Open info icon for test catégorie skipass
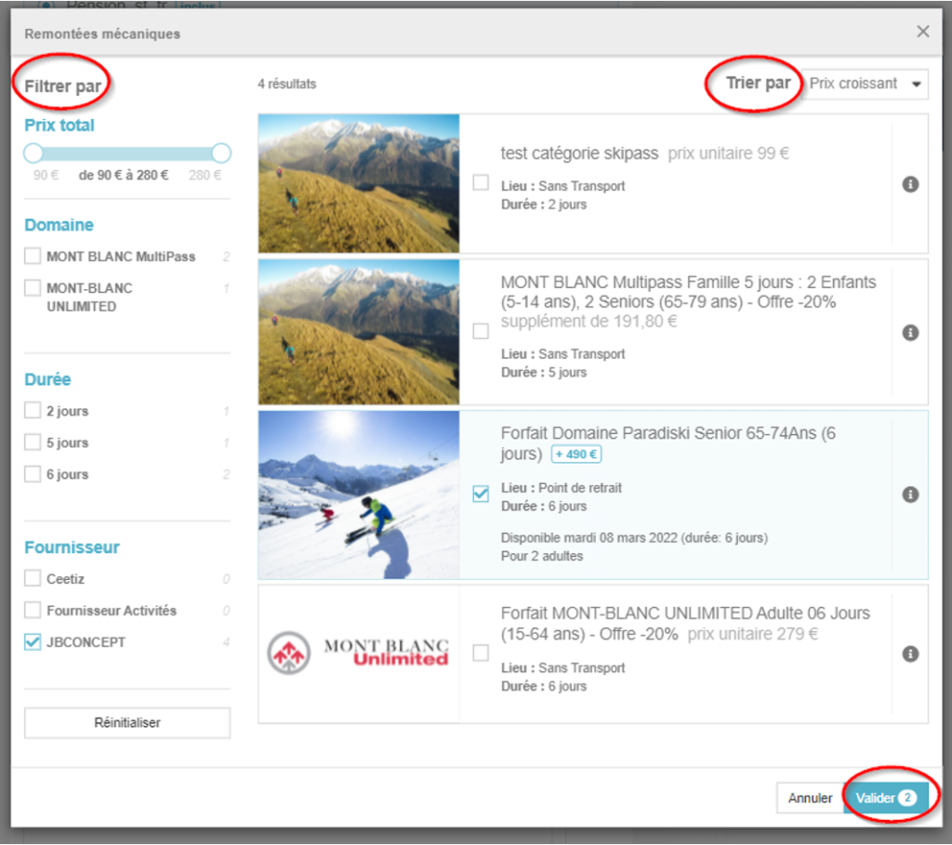952x845 pixels. point(910,184)
